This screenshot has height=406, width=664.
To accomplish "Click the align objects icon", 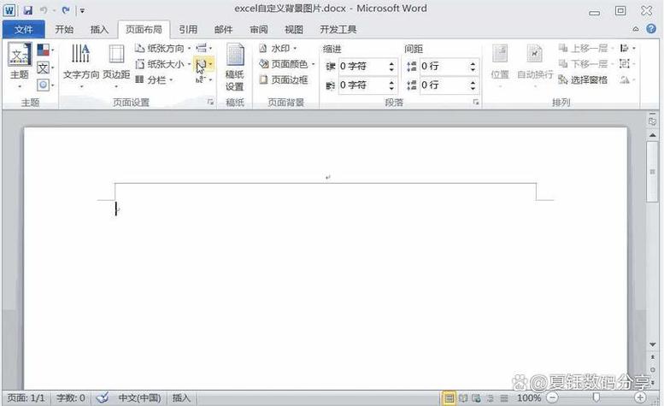I will click(627, 48).
